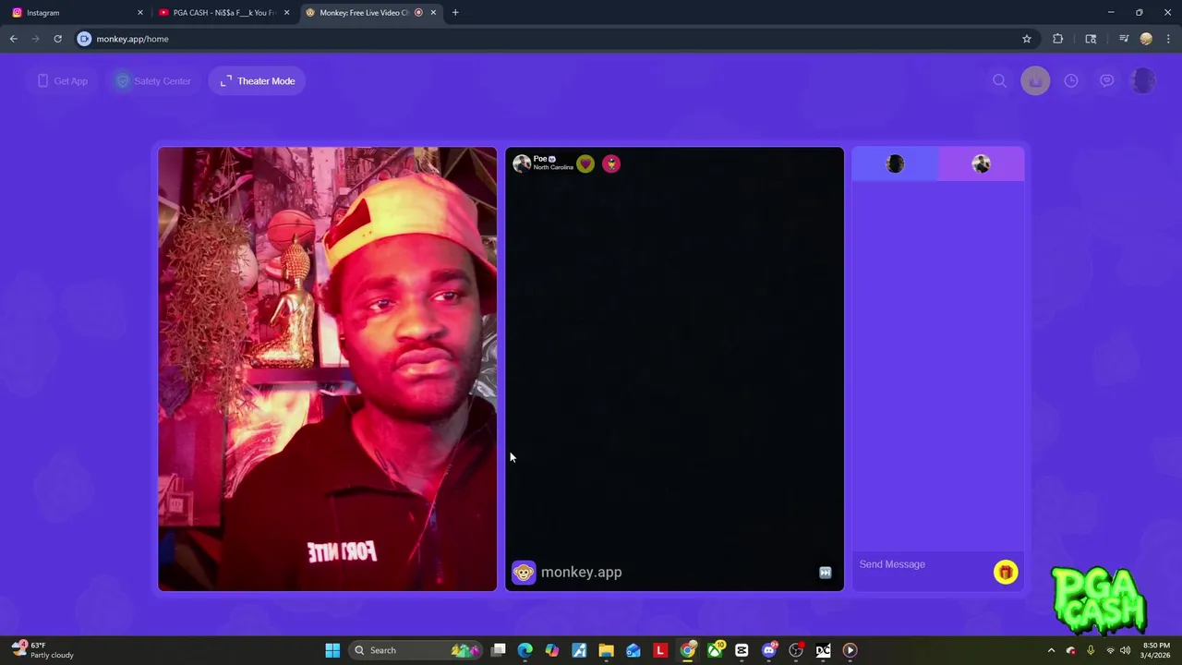Open Discord from the taskbar

769,650
